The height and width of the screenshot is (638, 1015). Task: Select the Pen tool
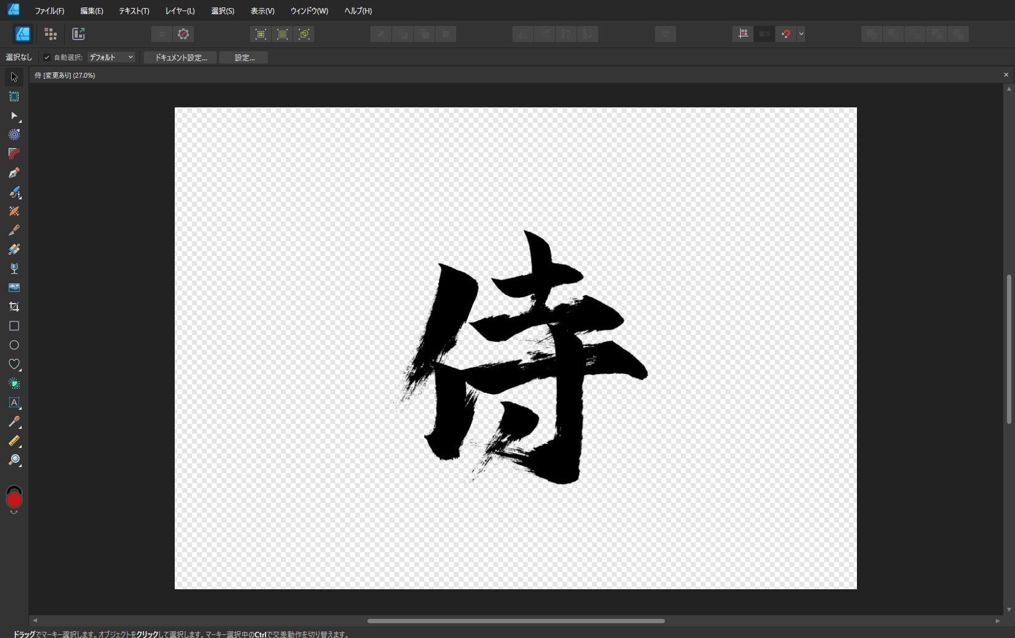tap(14, 173)
